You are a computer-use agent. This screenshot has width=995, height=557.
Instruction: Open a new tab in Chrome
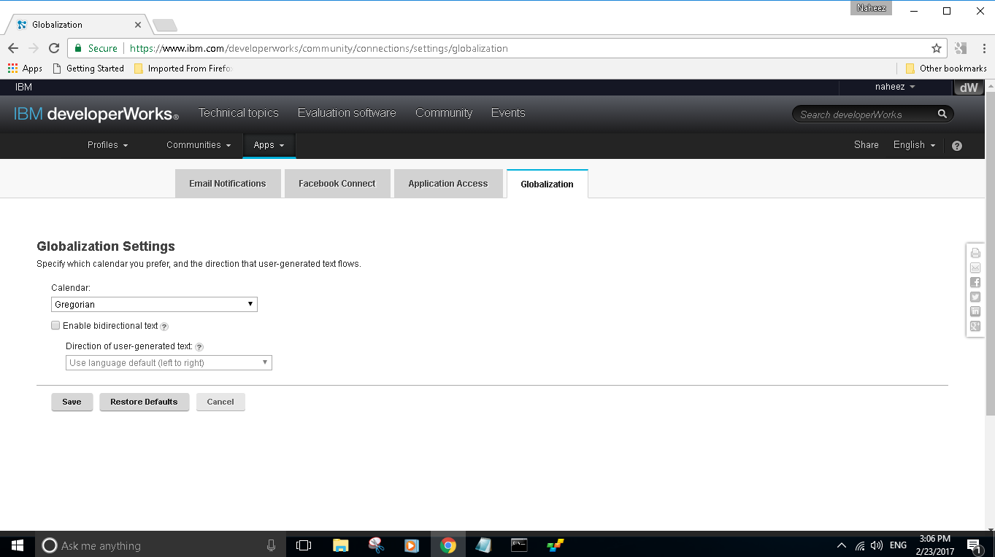[165, 26]
